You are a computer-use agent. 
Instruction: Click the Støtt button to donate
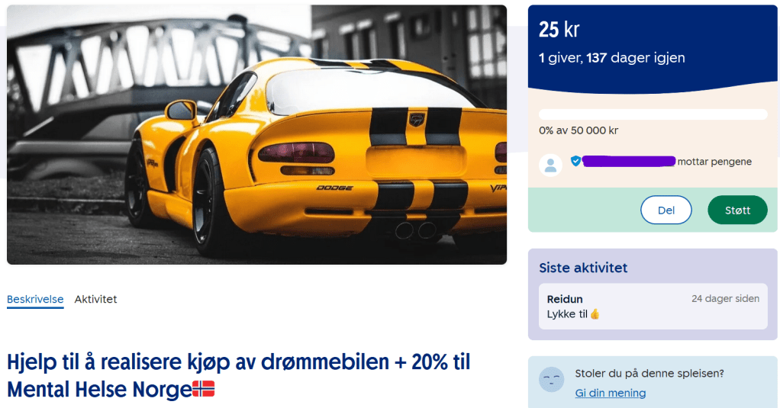click(737, 210)
